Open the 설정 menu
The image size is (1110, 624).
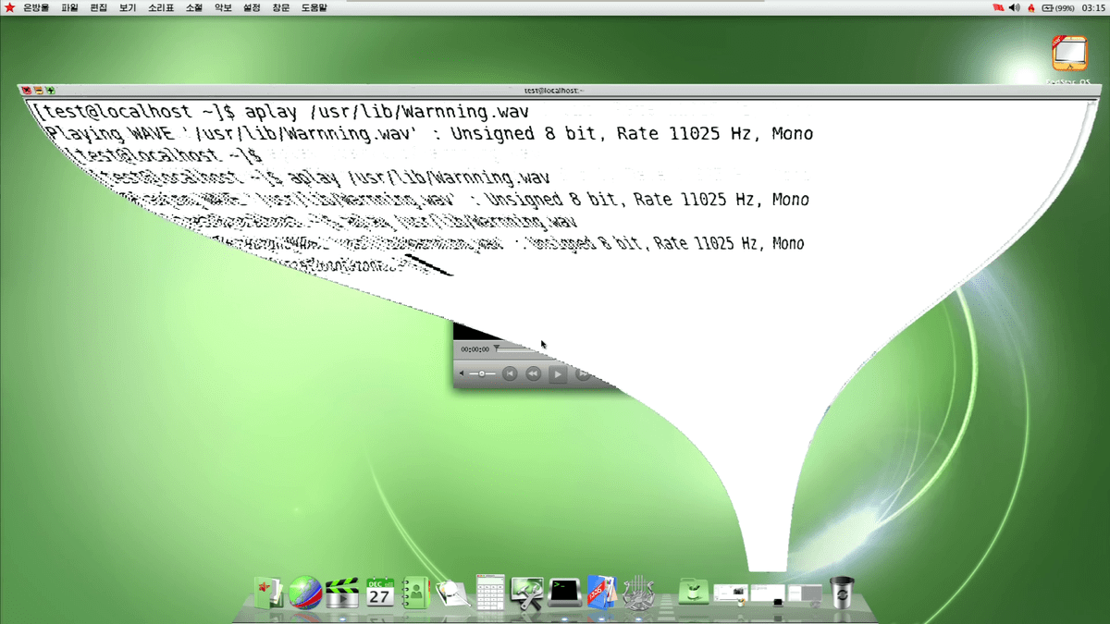point(251,7)
